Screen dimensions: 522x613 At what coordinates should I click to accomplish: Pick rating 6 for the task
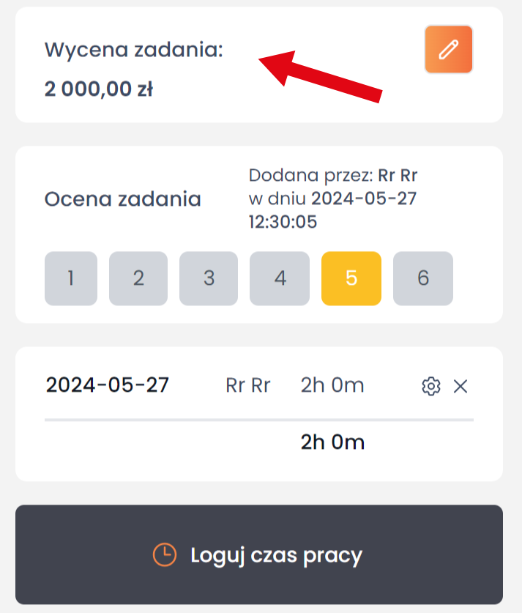(x=423, y=278)
